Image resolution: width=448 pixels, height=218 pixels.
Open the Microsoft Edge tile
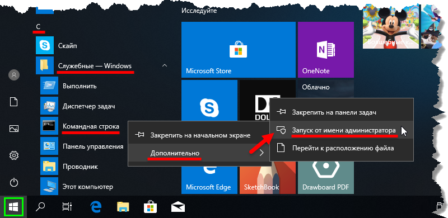tap(209, 181)
